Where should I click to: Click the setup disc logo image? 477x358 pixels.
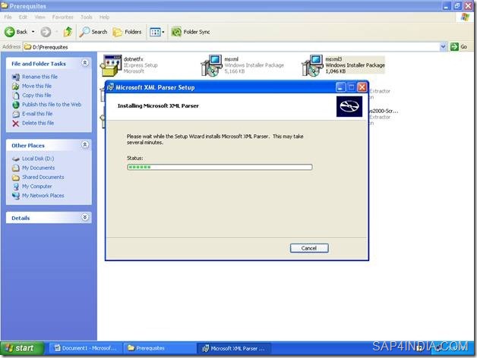[x=349, y=106]
